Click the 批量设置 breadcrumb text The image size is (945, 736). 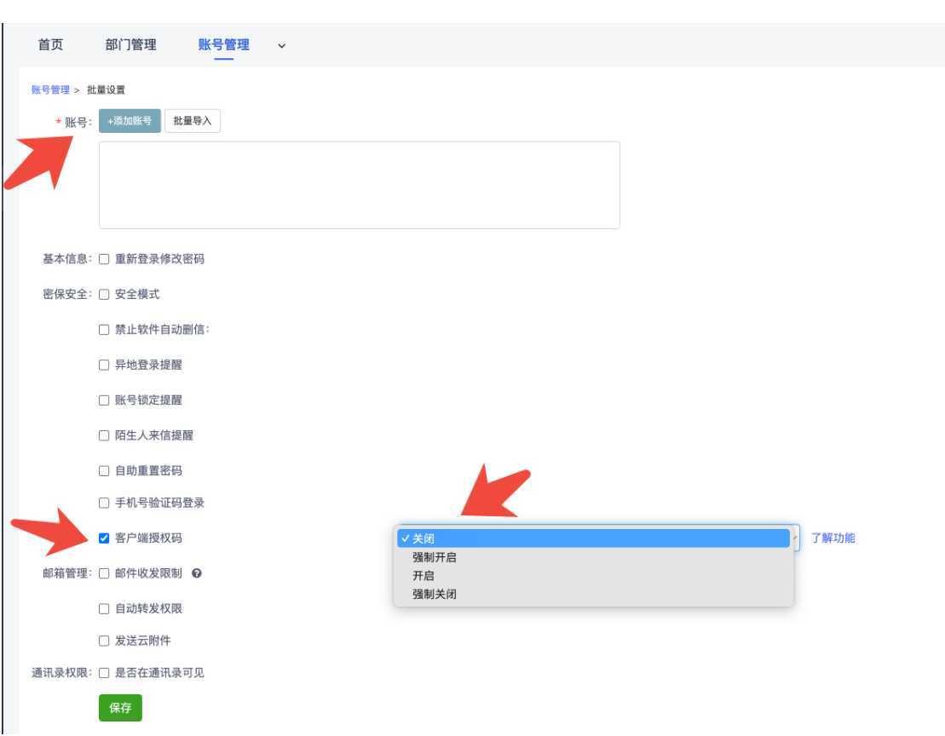(106, 89)
